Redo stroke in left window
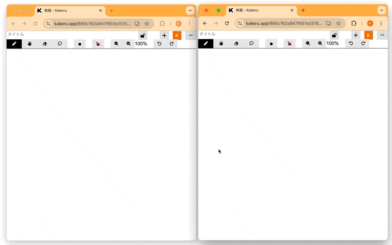Viewport: 392px width, 245px height. (171, 44)
